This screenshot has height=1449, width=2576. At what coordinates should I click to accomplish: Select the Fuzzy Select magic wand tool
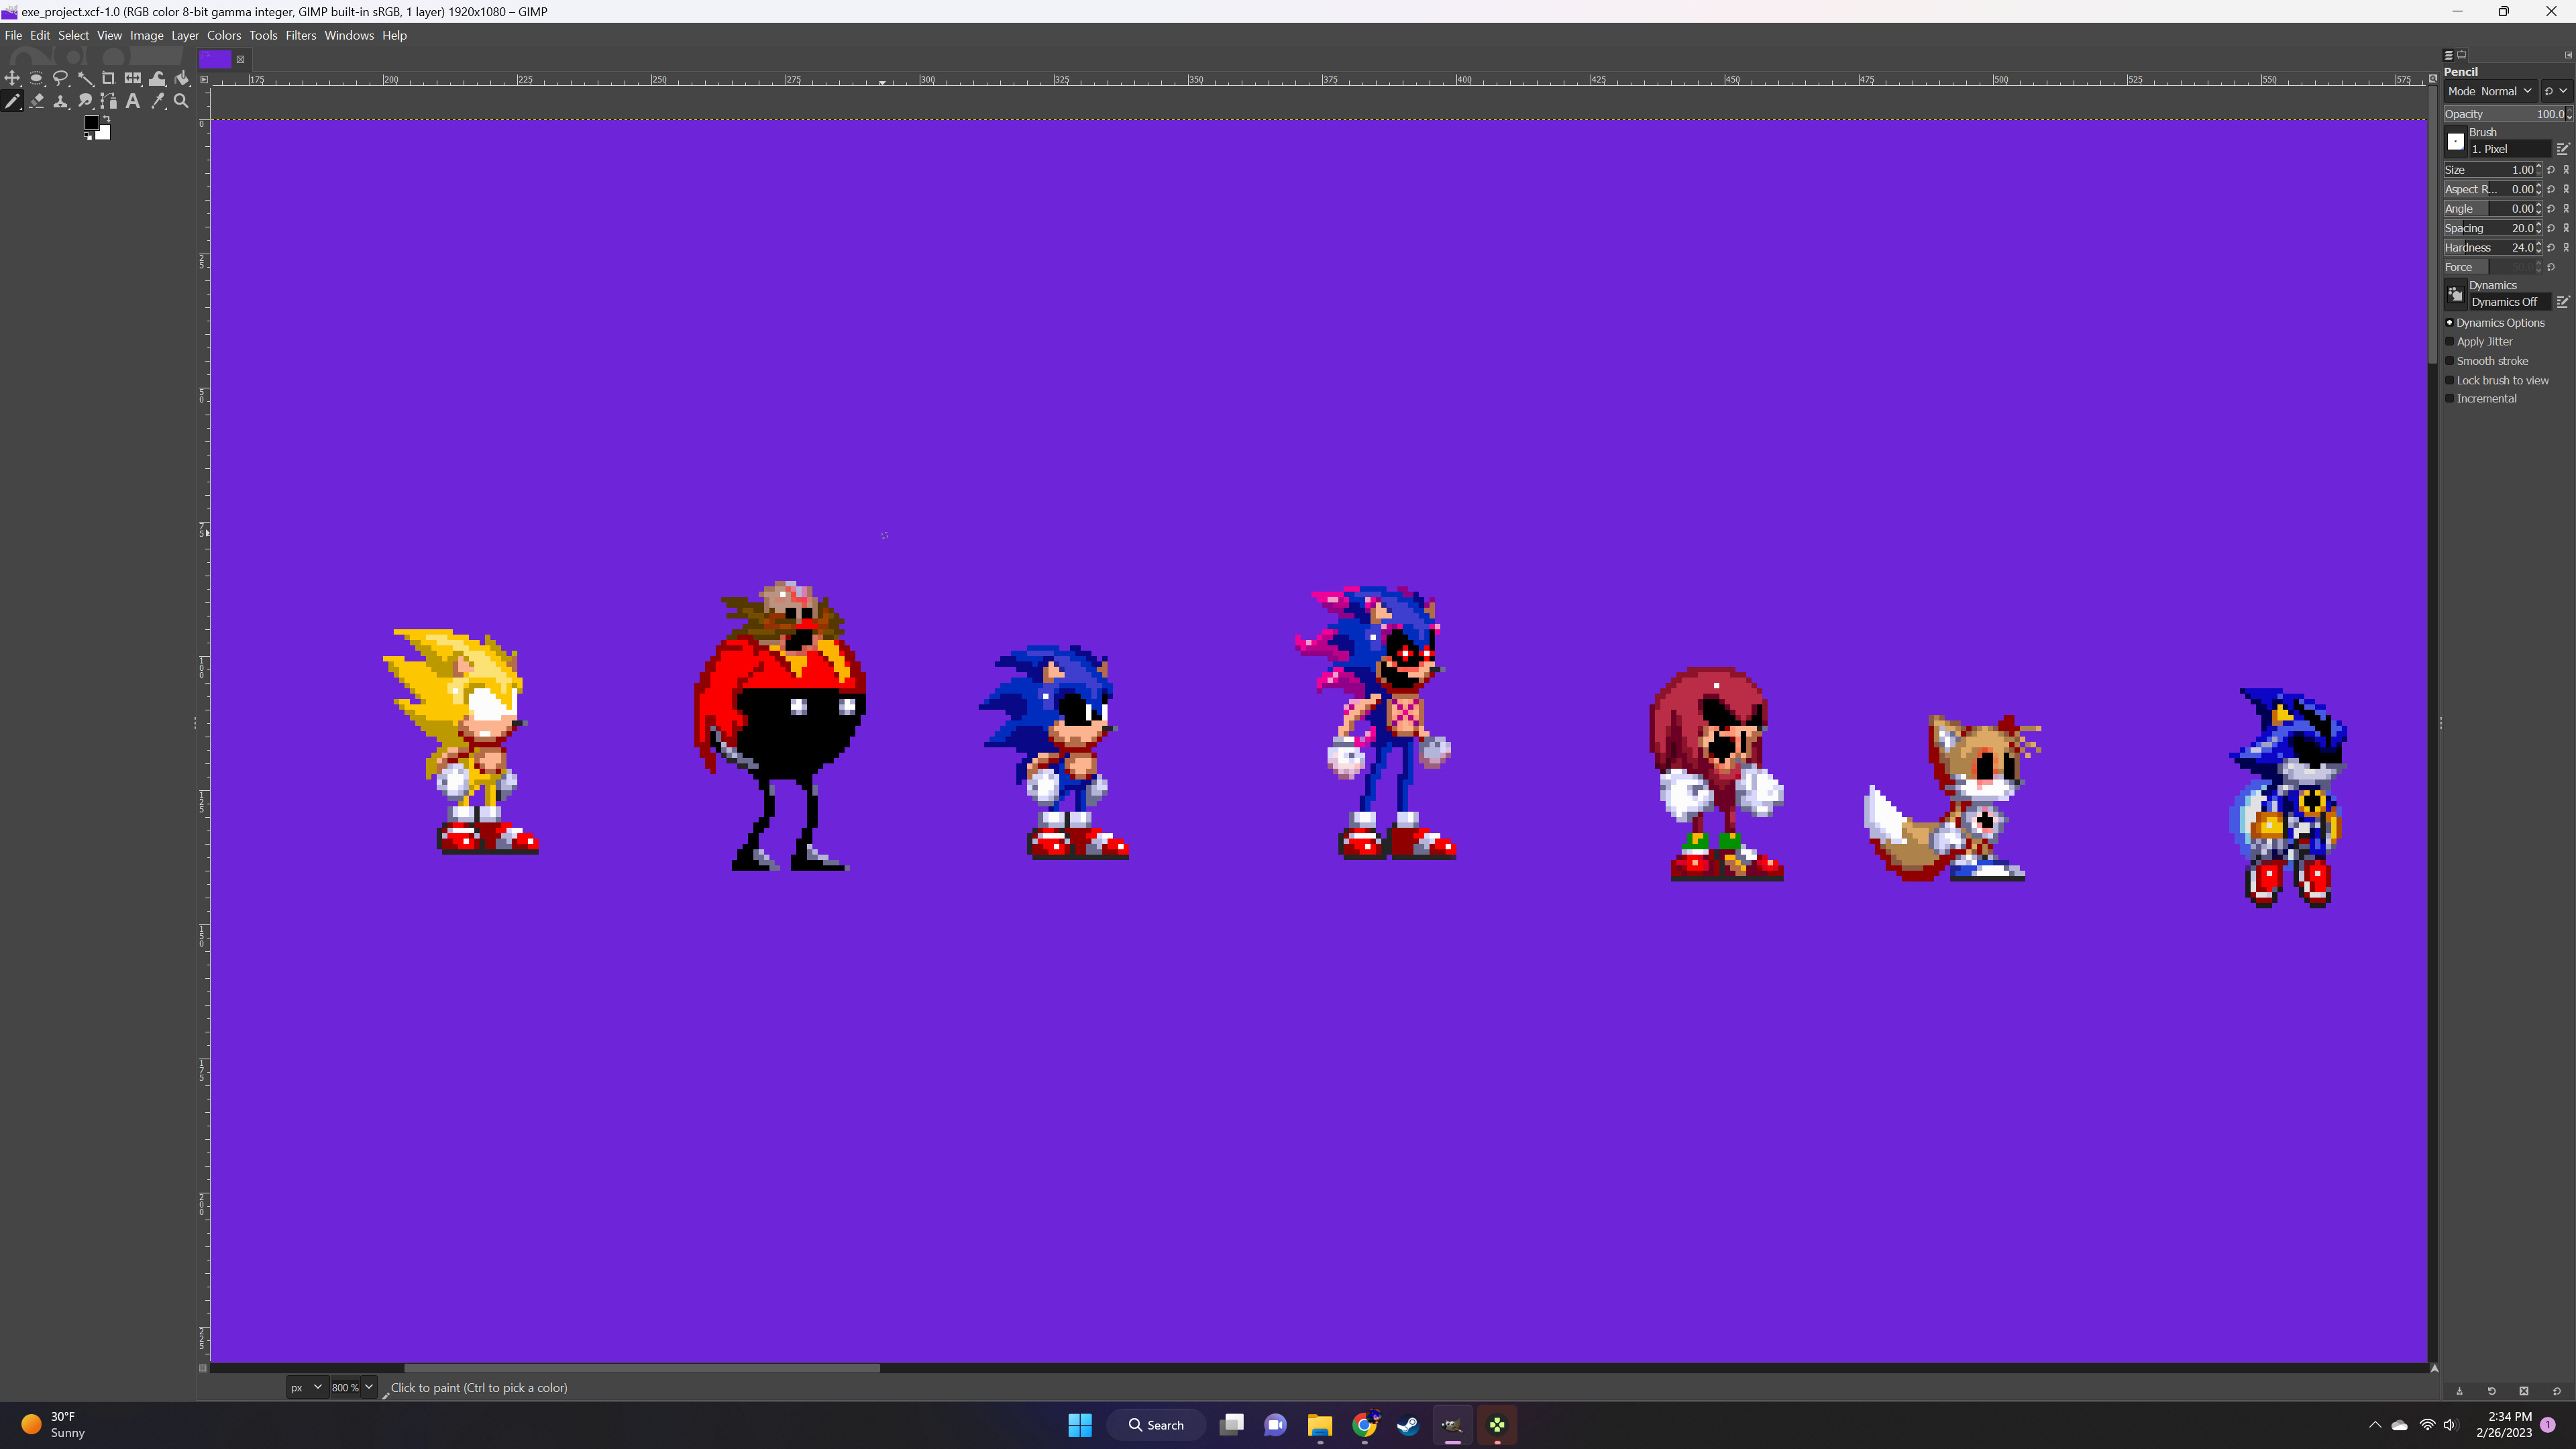click(x=85, y=78)
